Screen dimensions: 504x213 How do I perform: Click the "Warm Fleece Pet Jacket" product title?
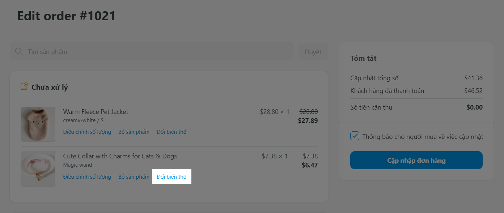(96, 112)
